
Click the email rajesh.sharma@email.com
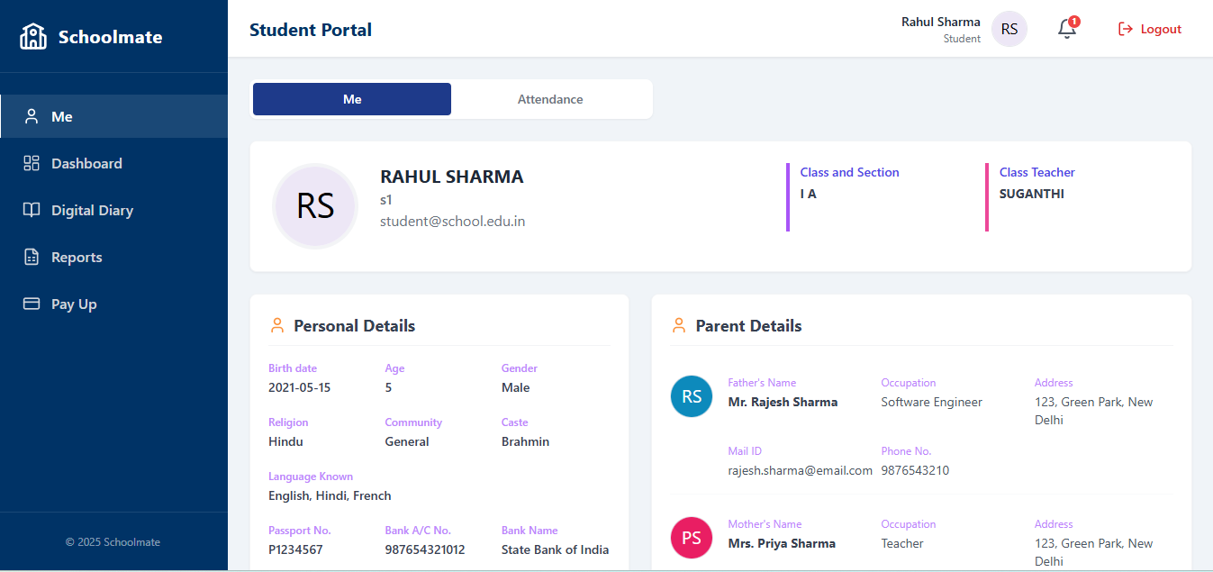point(801,470)
